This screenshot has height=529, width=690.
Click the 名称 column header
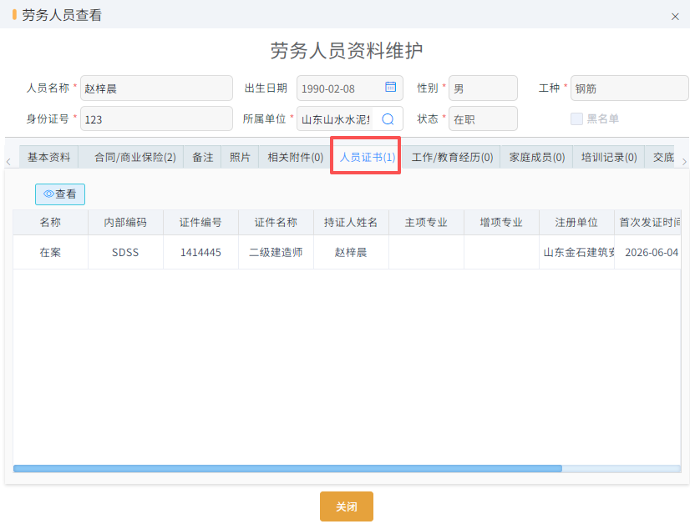pos(50,222)
